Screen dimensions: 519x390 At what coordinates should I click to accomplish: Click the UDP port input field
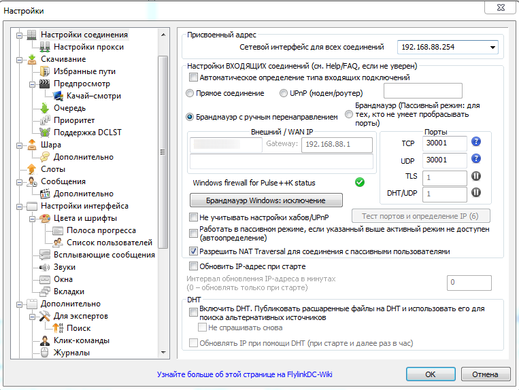coord(445,160)
